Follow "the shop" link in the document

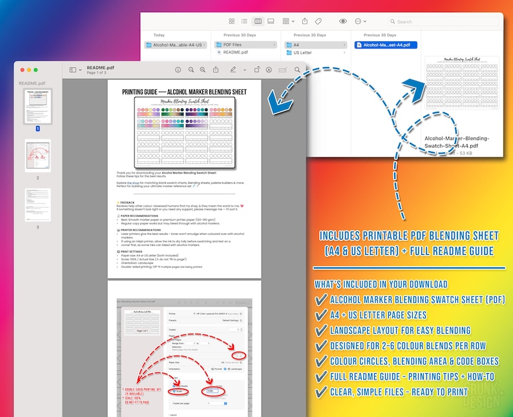tap(133, 183)
